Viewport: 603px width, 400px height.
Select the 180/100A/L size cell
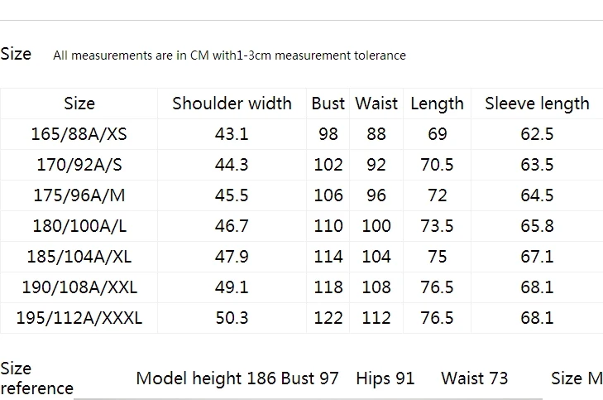click(79, 226)
